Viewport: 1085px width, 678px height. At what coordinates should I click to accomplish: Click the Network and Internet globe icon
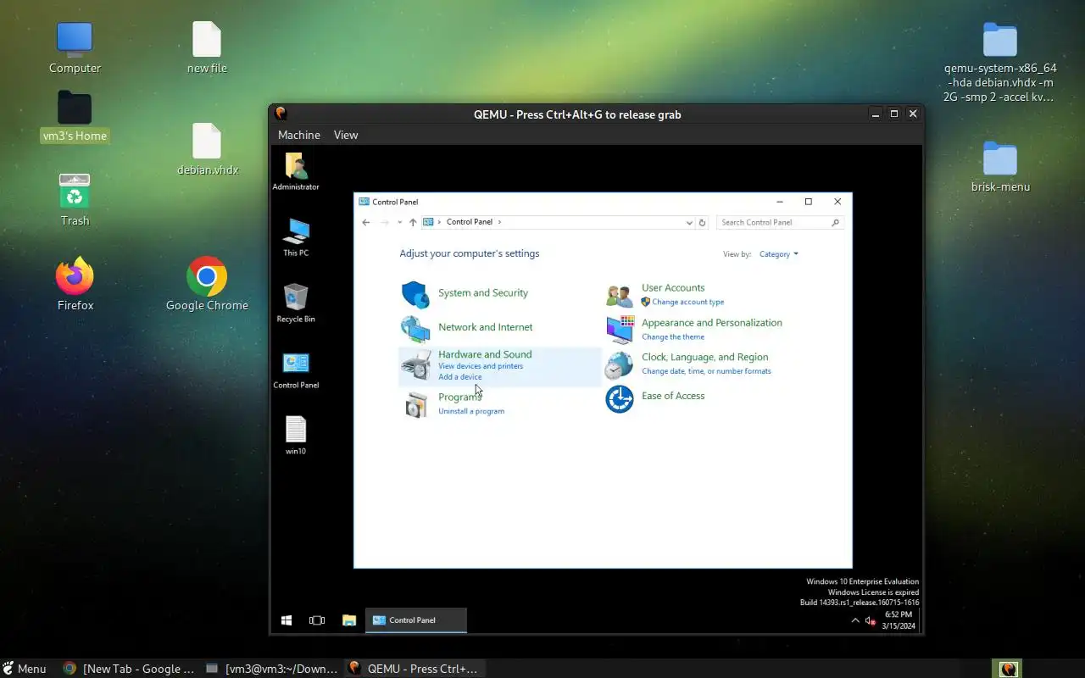(415, 328)
